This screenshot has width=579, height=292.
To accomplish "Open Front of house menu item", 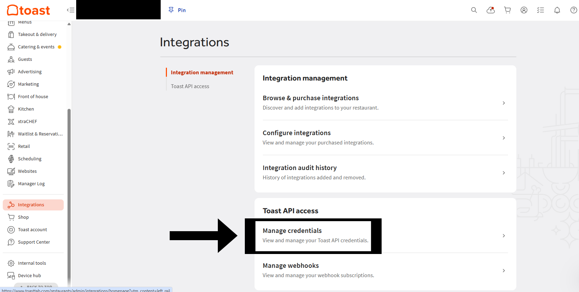I will pyautogui.click(x=33, y=97).
